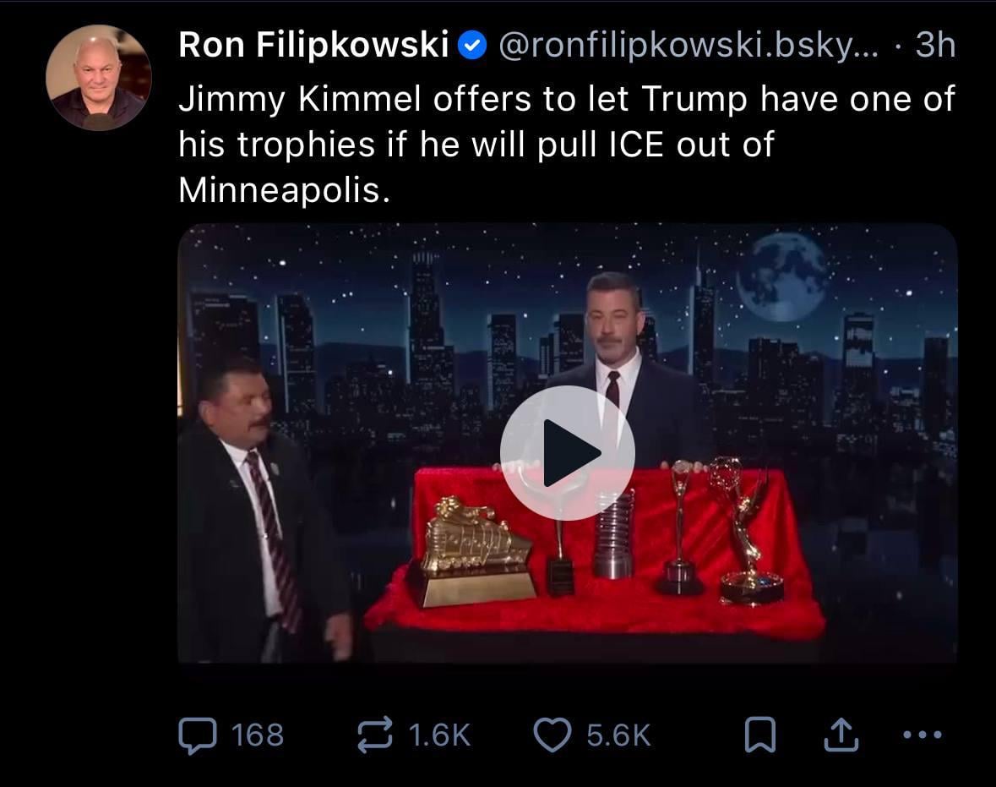
Task: Repost using the looping arrows icon
Action: pos(375,735)
